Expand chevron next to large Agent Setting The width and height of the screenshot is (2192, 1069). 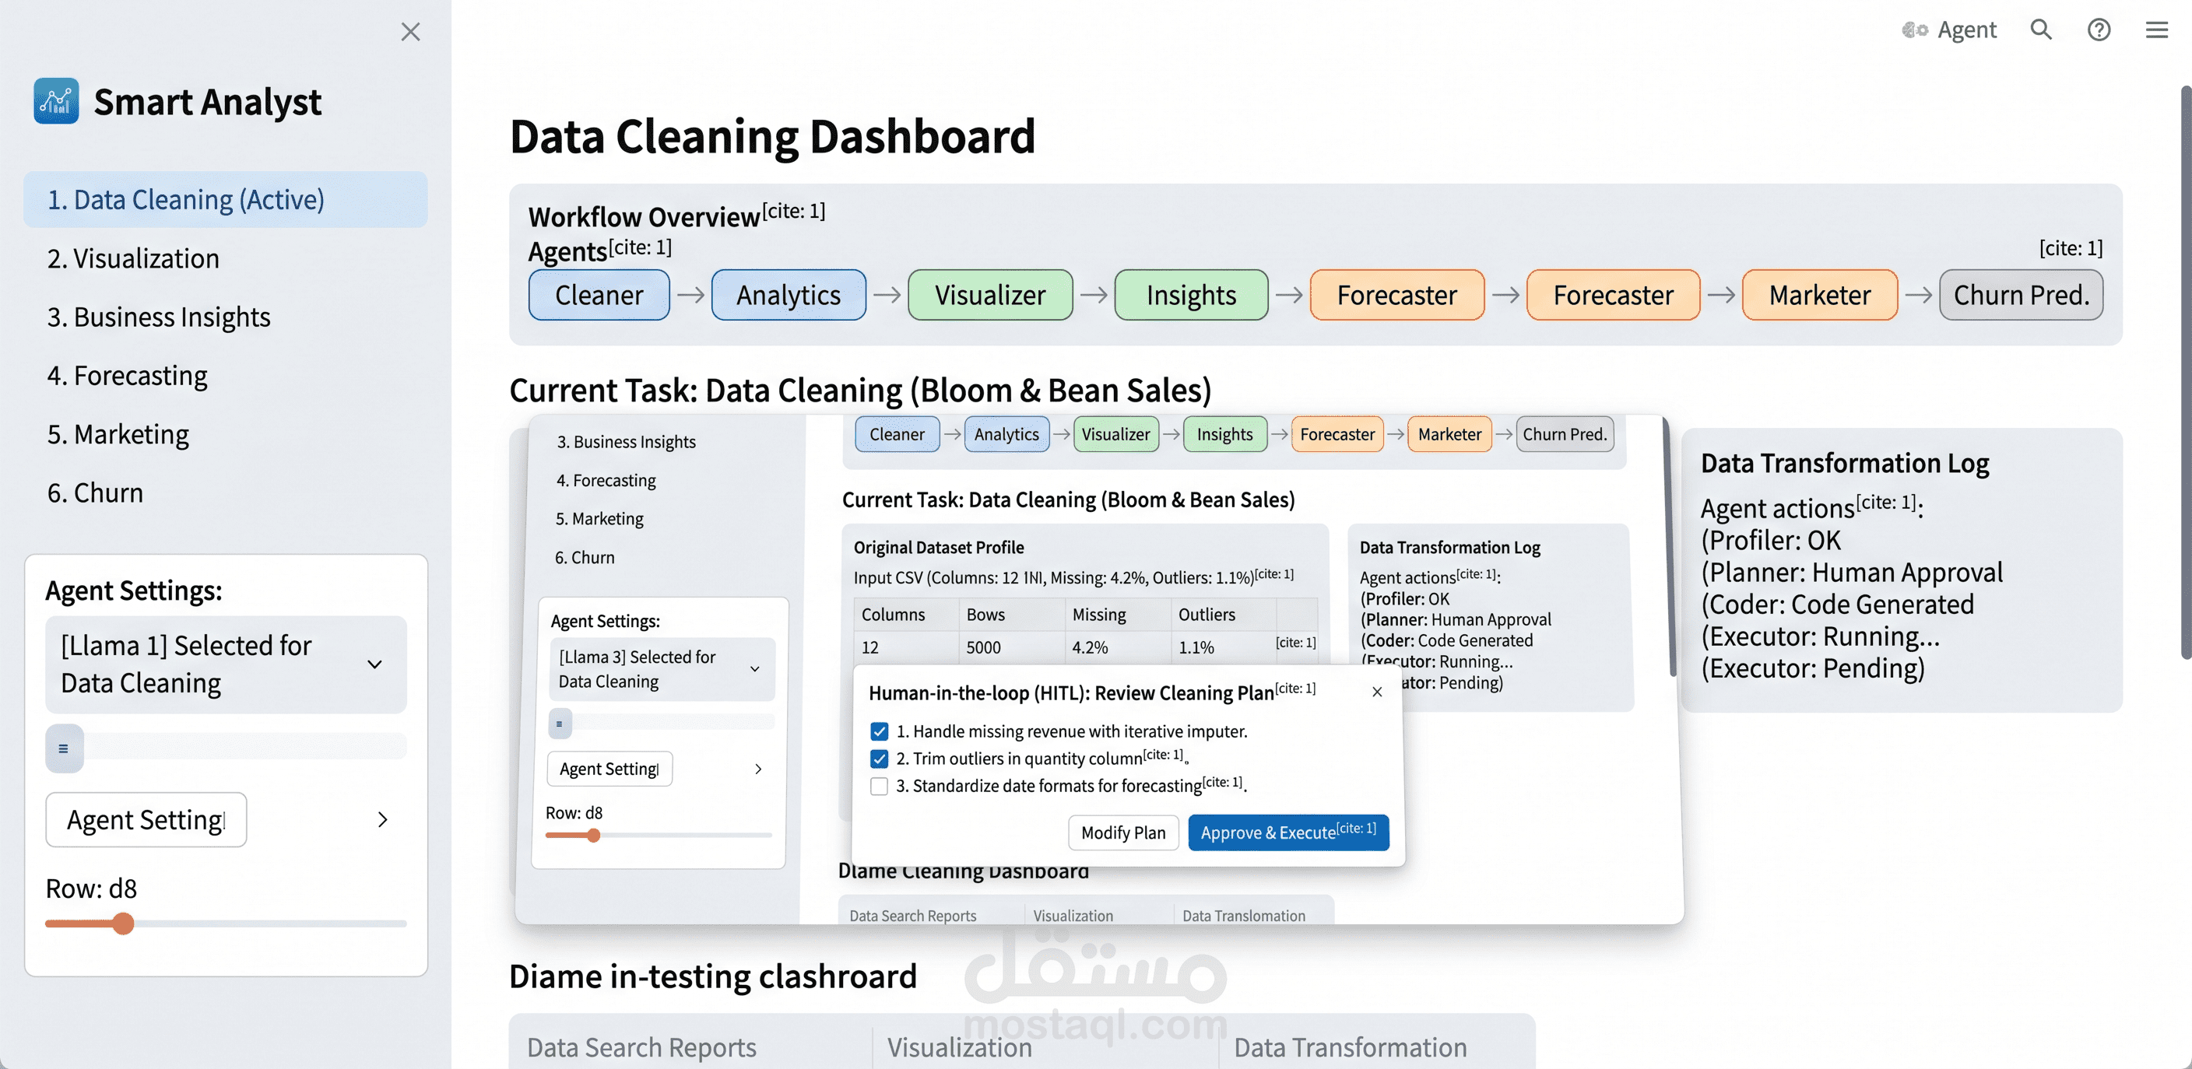pyautogui.click(x=382, y=820)
